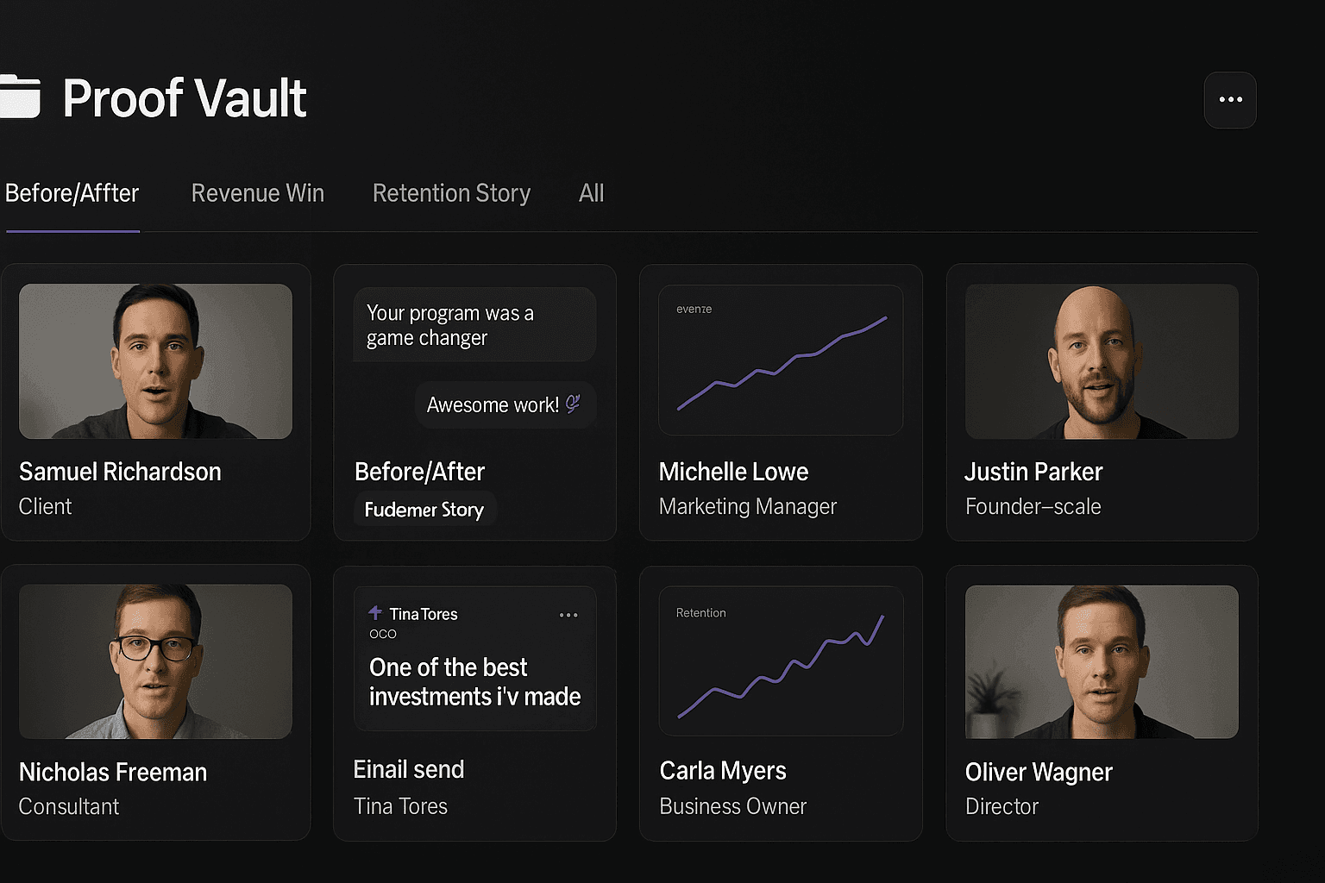Open Oliver Wagner's testimonial video
Image resolution: width=1325 pixels, height=883 pixels.
coord(1102,661)
